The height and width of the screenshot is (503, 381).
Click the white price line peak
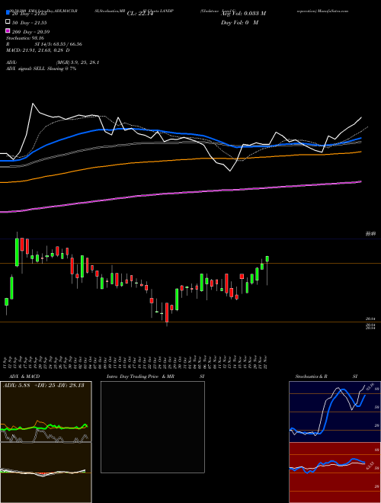[33, 104]
